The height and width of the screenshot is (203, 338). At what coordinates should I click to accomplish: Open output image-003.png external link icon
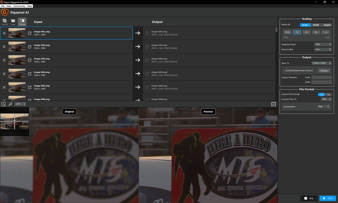click(147, 60)
